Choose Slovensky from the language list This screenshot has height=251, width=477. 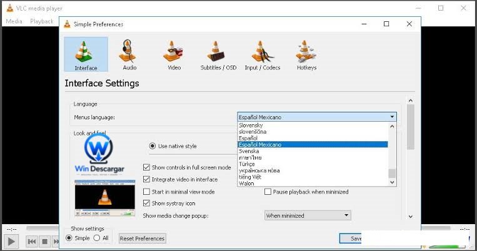(x=313, y=125)
